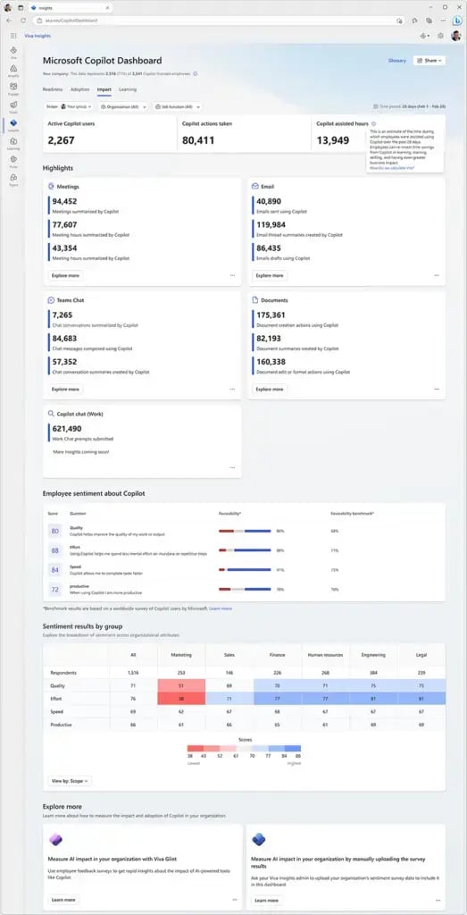Click the Speed favorability bar
Image resolution: width=467 pixels, height=915 pixels.
245,569
